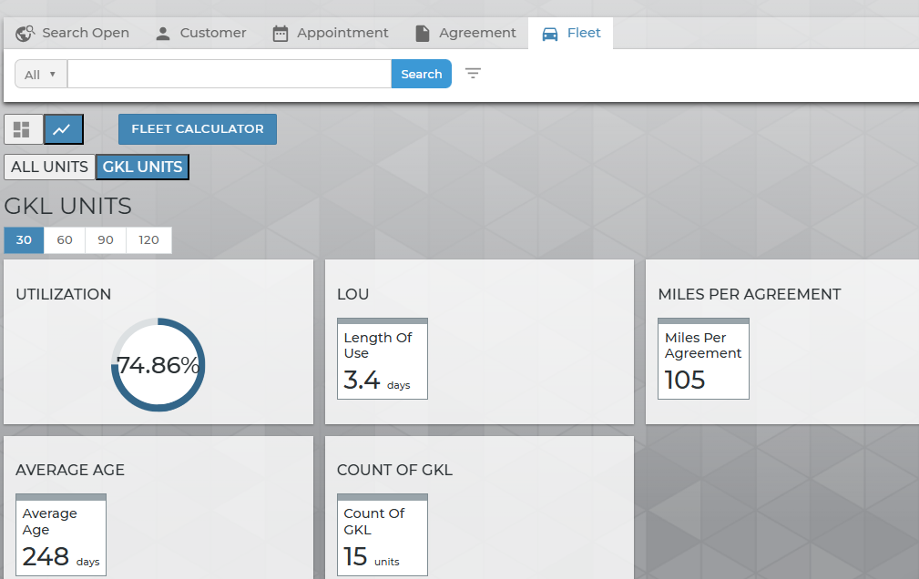Open the Appointment tab
919x579 pixels.
[331, 33]
